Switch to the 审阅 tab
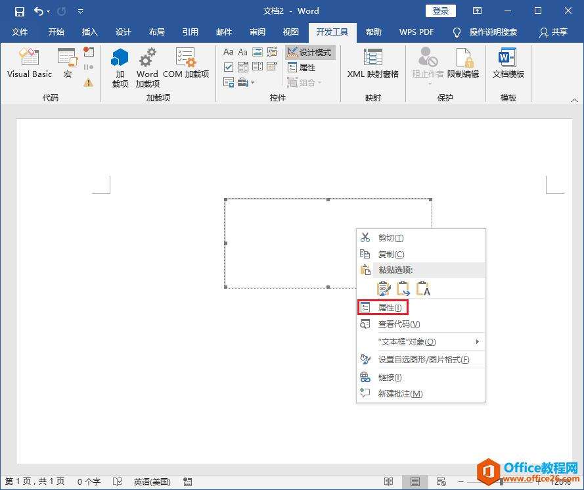Image resolution: width=584 pixels, height=490 pixels. point(258,32)
